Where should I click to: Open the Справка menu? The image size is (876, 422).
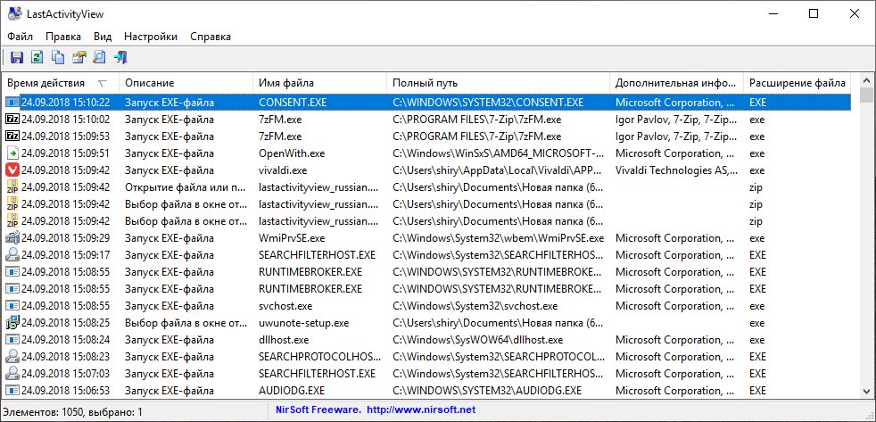[211, 37]
